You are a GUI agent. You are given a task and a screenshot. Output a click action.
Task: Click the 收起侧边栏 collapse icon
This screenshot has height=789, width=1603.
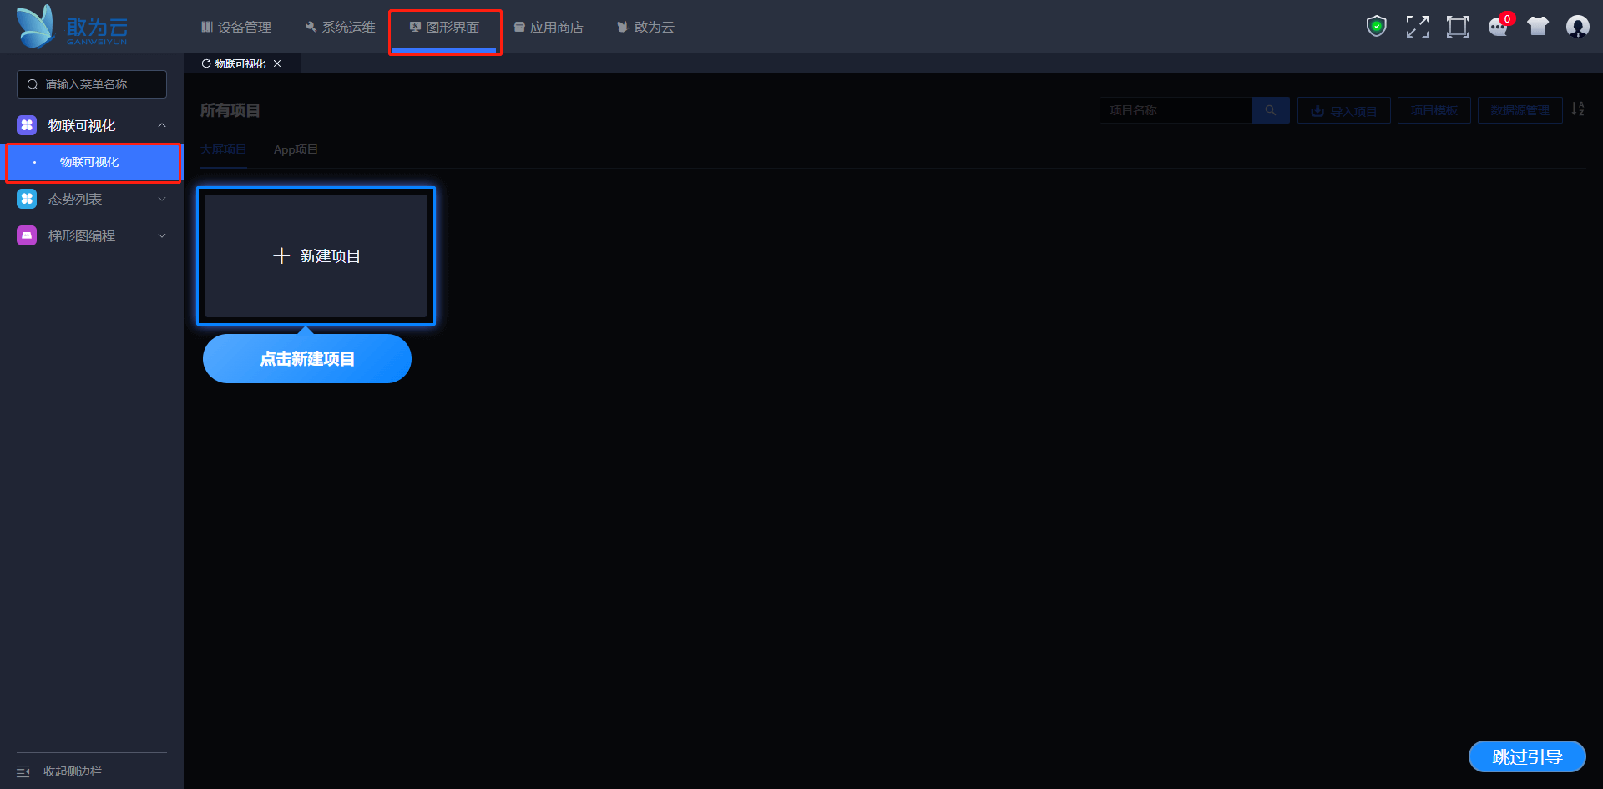click(x=23, y=771)
